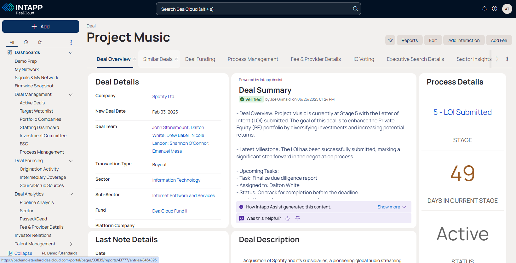Expand Show more in Intapp Assist
Image resolution: width=516 pixels, height=263 pixels.
tap(392, 207)
